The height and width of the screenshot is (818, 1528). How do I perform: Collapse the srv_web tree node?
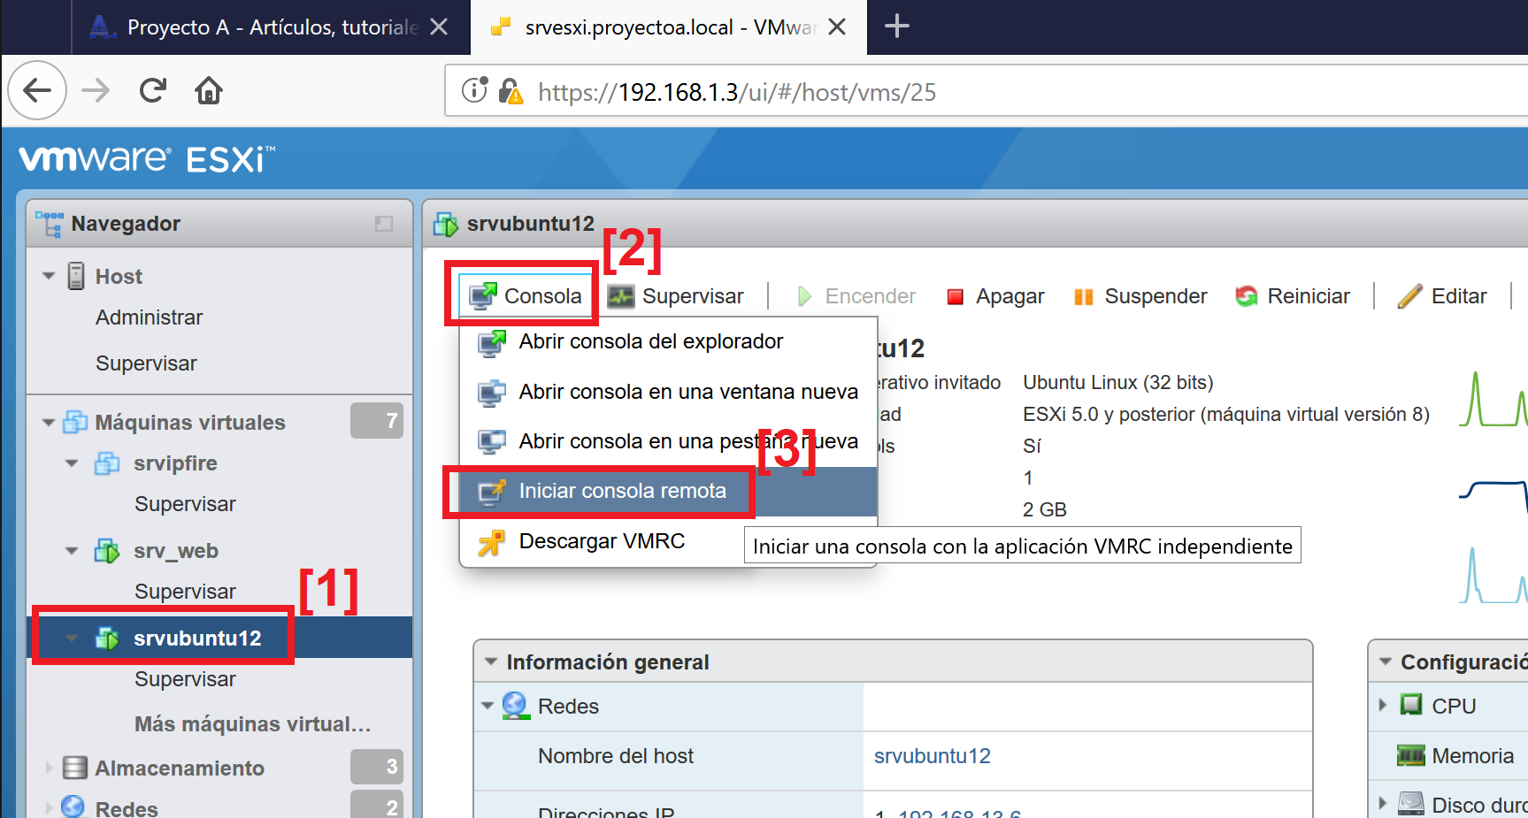[72, 551]
